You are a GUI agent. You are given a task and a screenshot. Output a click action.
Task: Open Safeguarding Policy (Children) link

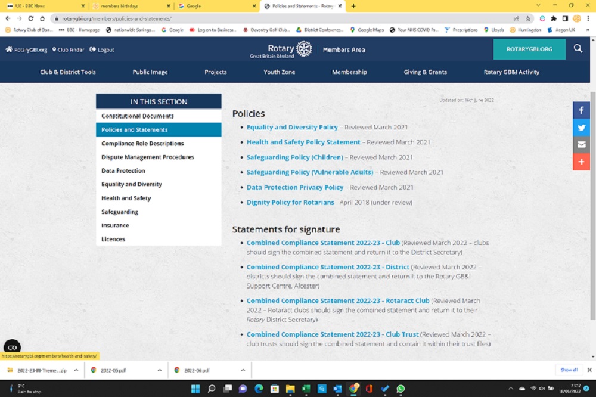[294, 157]
